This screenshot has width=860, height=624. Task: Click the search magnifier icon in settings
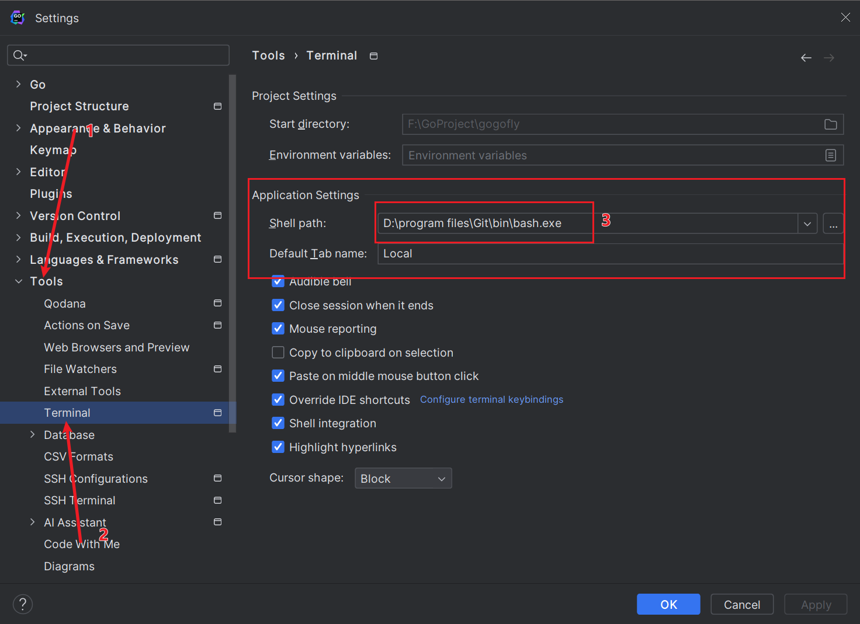(x=19, y=55)
